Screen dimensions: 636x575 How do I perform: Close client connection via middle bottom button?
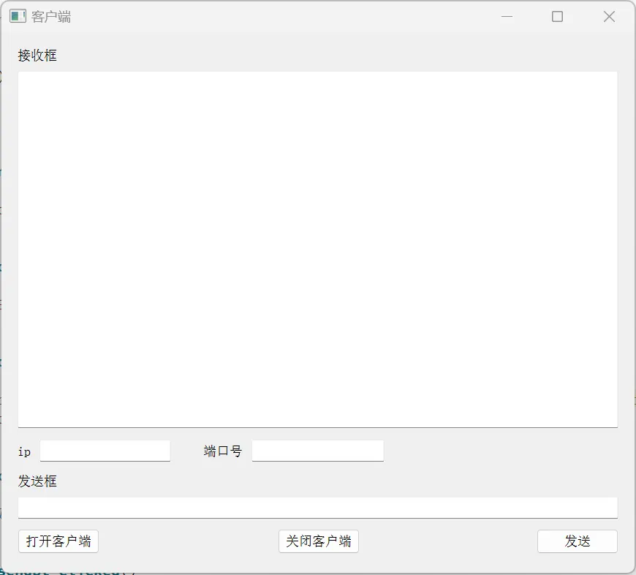click(319, 541)
